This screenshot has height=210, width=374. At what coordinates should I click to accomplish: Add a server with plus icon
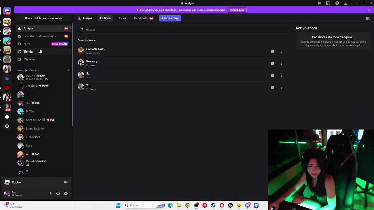pyautogui.click(x=7, y=117)
